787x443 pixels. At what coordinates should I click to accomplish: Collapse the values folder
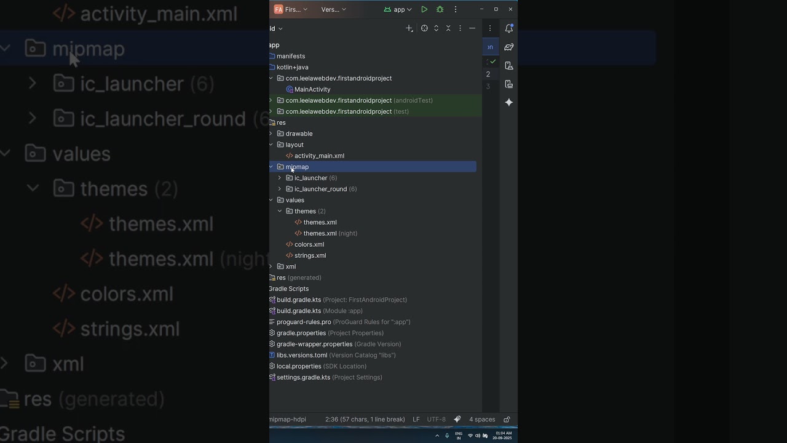pos(271,200)
